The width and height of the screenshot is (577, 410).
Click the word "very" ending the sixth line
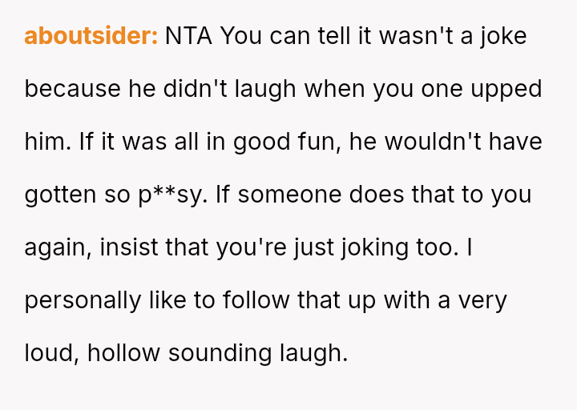[x=482, y=300]
